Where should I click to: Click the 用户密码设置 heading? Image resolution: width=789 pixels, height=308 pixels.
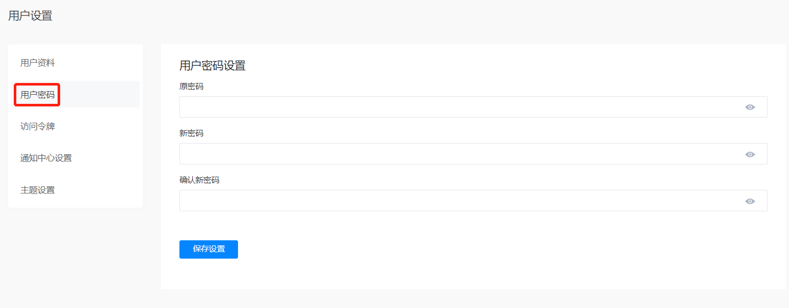coord(213,65)
